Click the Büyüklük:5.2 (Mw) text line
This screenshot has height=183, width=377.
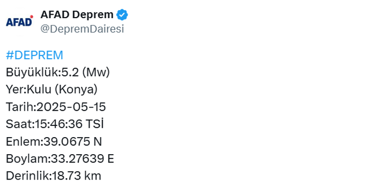click(x=58, y=73)
